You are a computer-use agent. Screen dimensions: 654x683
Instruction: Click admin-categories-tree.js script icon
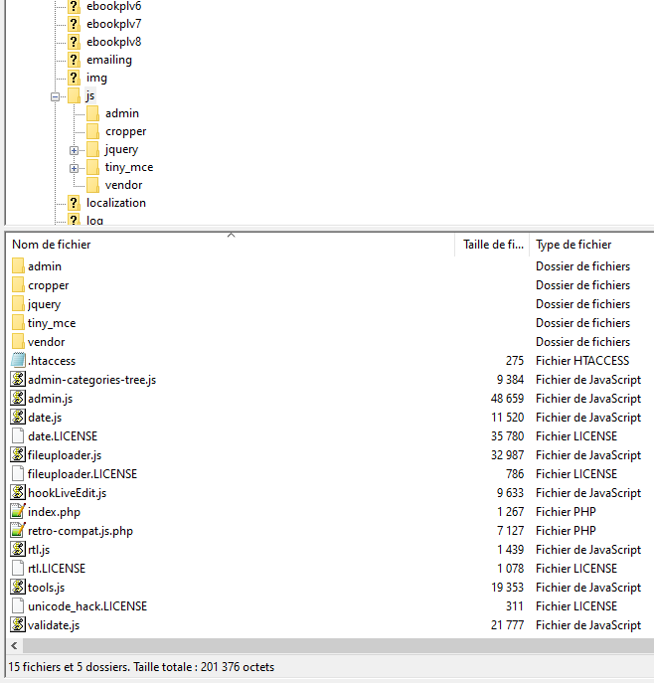[x=18, y=380]
